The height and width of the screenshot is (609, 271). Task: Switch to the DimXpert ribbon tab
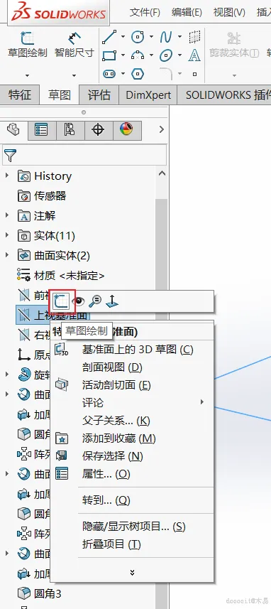[x=148, y=95]
